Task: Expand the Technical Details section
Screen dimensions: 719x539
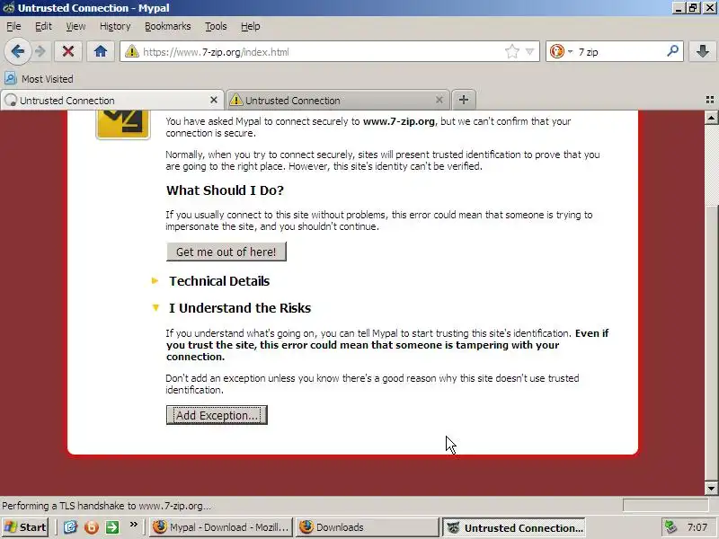Action: click(x=219, y=281)
